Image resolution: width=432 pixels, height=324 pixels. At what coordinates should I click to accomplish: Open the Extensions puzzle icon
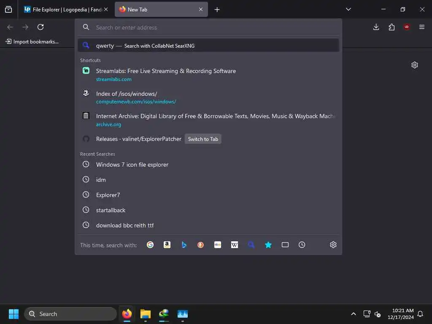(x=391, y=27)
